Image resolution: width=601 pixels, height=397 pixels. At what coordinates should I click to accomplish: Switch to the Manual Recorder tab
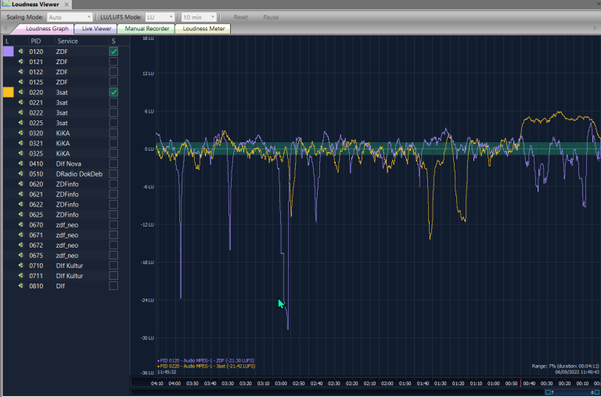(x=147, y=29)
